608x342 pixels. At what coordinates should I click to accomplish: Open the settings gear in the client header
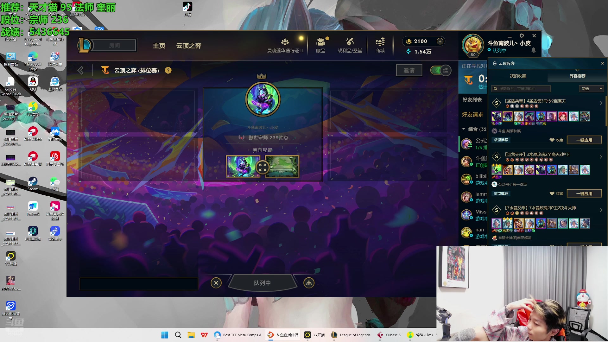click(x=522, y=36)
